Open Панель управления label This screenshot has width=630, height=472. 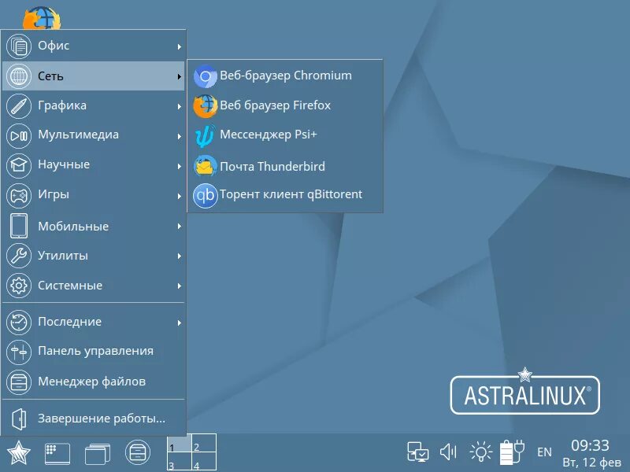(x=95, y=351)
